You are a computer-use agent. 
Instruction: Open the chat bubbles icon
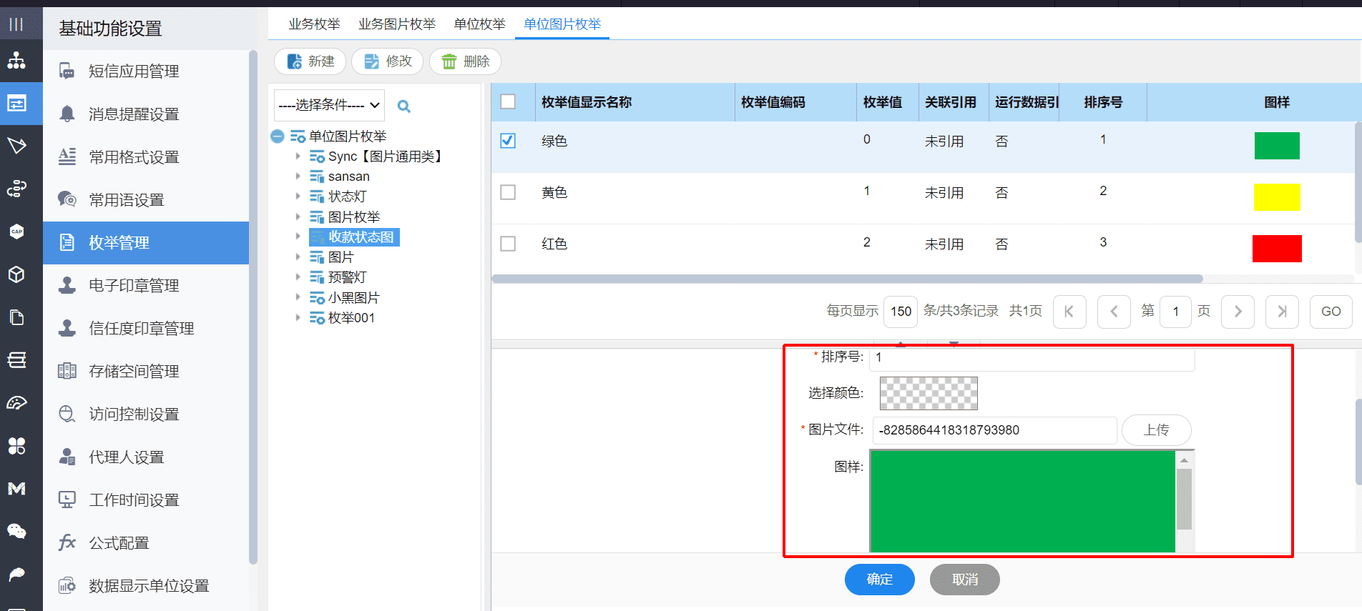point(16,531)
